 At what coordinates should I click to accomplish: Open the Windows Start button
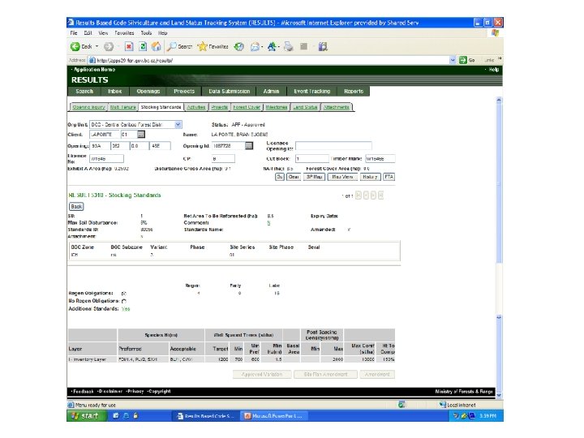click(85, 415)
